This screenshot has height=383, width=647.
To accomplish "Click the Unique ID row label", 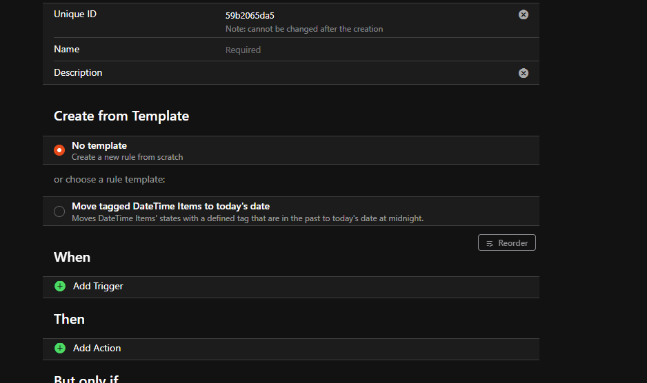I will click(75, 14).
